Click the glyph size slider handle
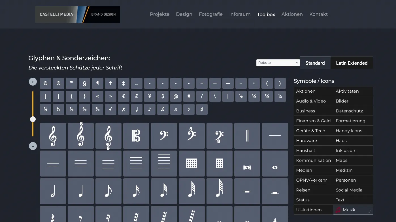396x222 pixels. 33,119
